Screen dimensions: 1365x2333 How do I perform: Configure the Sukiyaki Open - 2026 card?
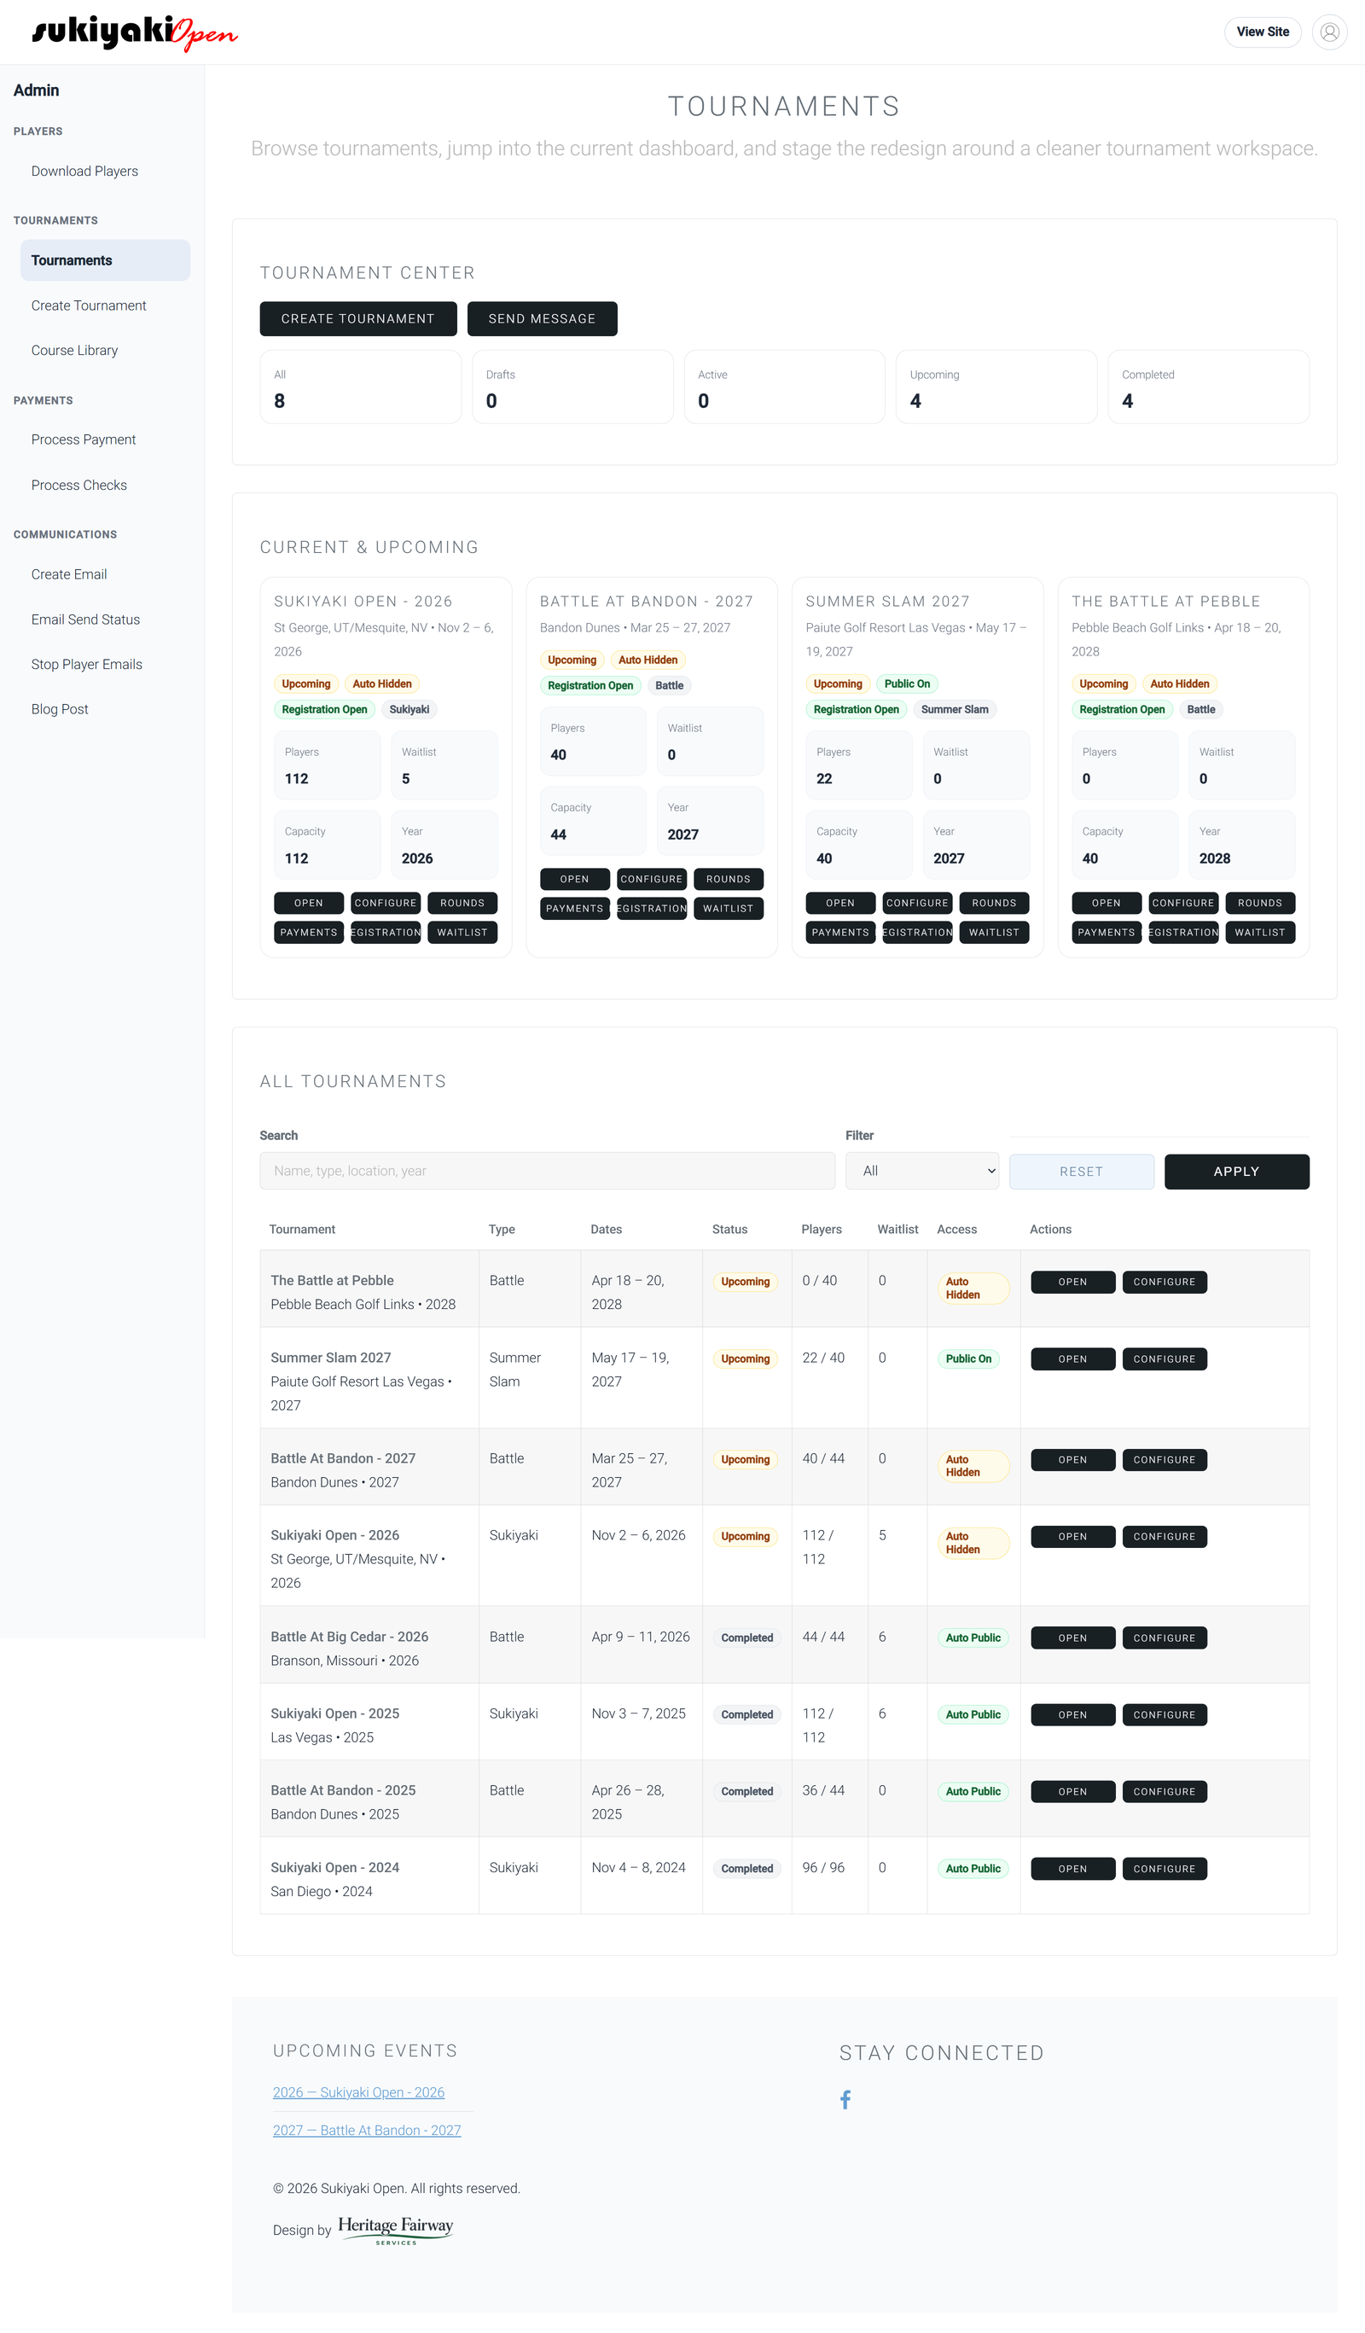[x=386, y=903]
